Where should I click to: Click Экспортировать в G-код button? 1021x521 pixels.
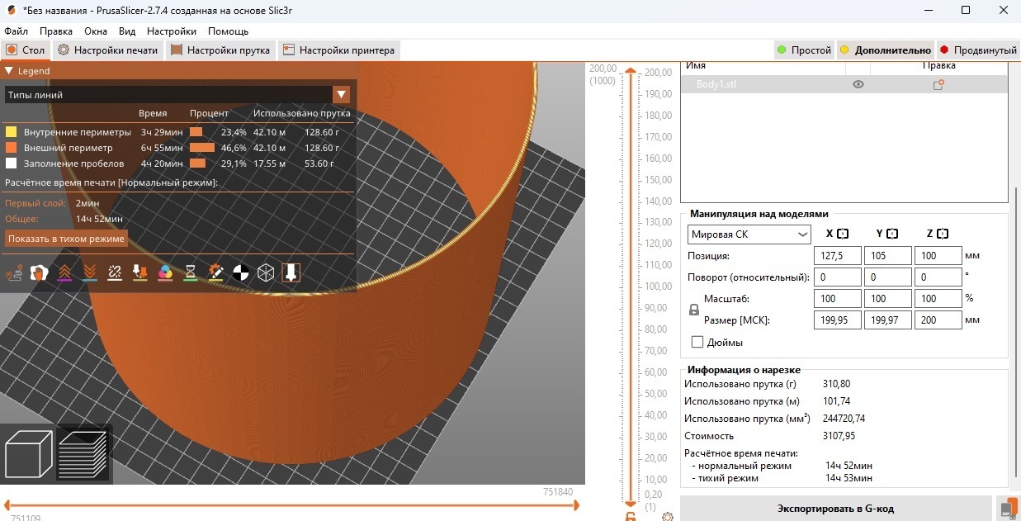pos(835,508)
